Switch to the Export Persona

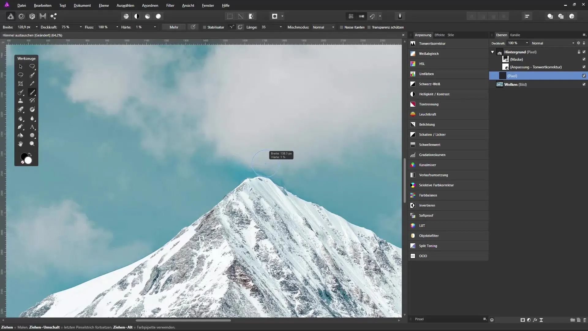[x=54, y=16]
